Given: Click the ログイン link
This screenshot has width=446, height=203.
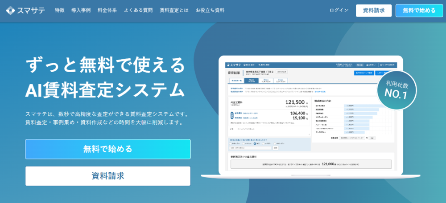Looking at the screenshot, I should [x=339, y=11].
